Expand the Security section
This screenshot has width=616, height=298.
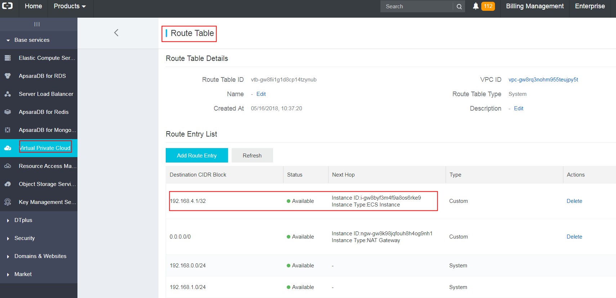24,238
